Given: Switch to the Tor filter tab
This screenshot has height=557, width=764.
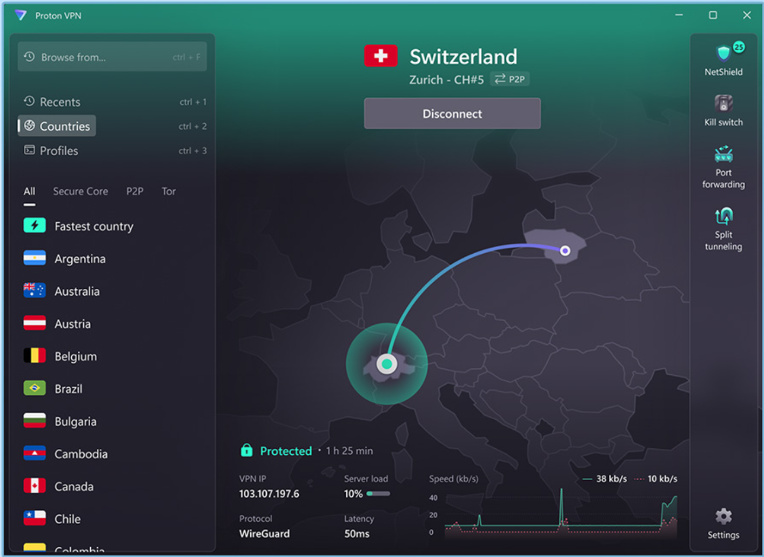Looking at the screenshot, I should click(x=169, y=191).
